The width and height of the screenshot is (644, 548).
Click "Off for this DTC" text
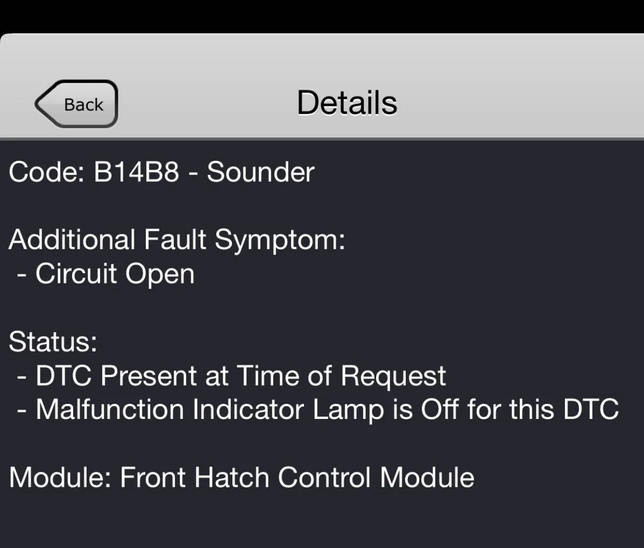pyautogui.click(x=519, y=409)
